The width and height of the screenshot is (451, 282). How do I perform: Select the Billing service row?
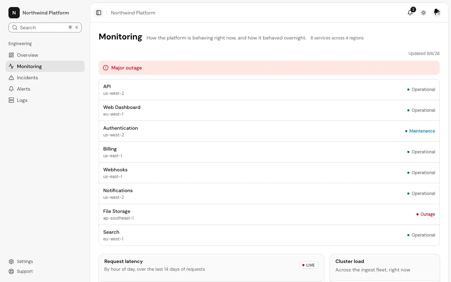point(269,152)
